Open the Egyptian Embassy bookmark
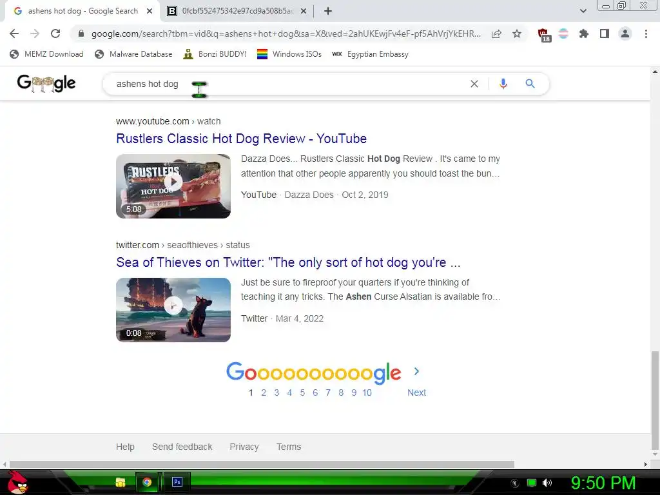 tap(370, 54)
